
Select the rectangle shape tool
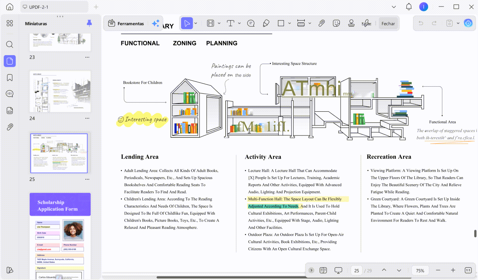(281, 23)
